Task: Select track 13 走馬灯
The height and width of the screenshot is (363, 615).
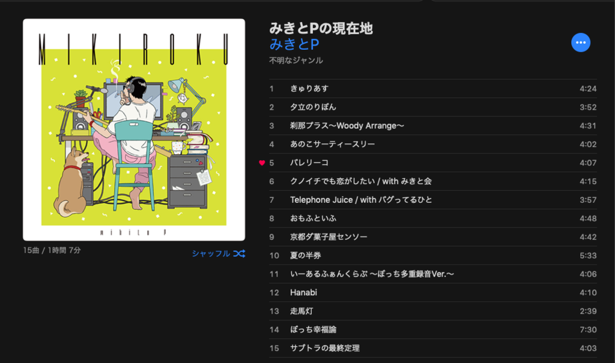Action: (433, 311)
